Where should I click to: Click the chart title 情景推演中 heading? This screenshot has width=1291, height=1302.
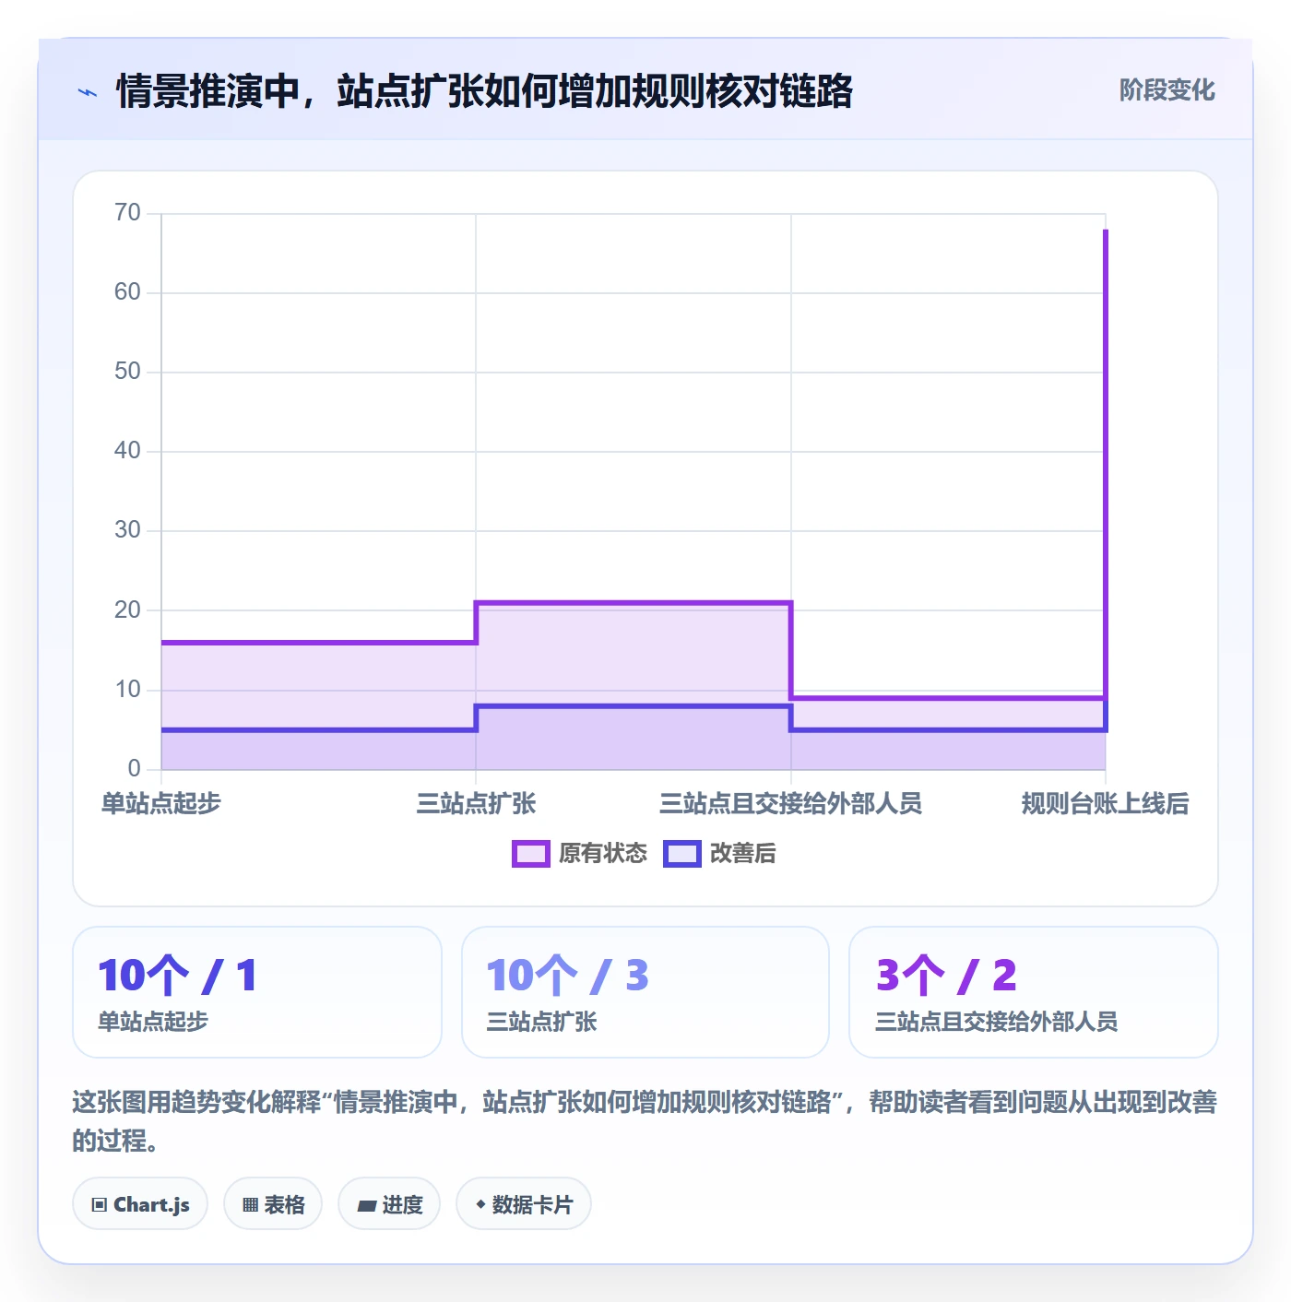click(x=484, y=92)
